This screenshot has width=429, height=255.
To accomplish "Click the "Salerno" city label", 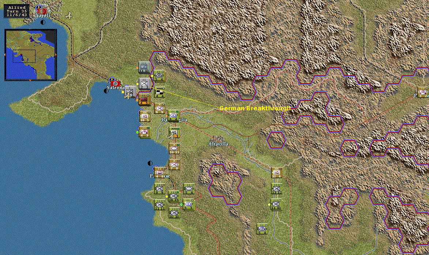I will [116, 88].
